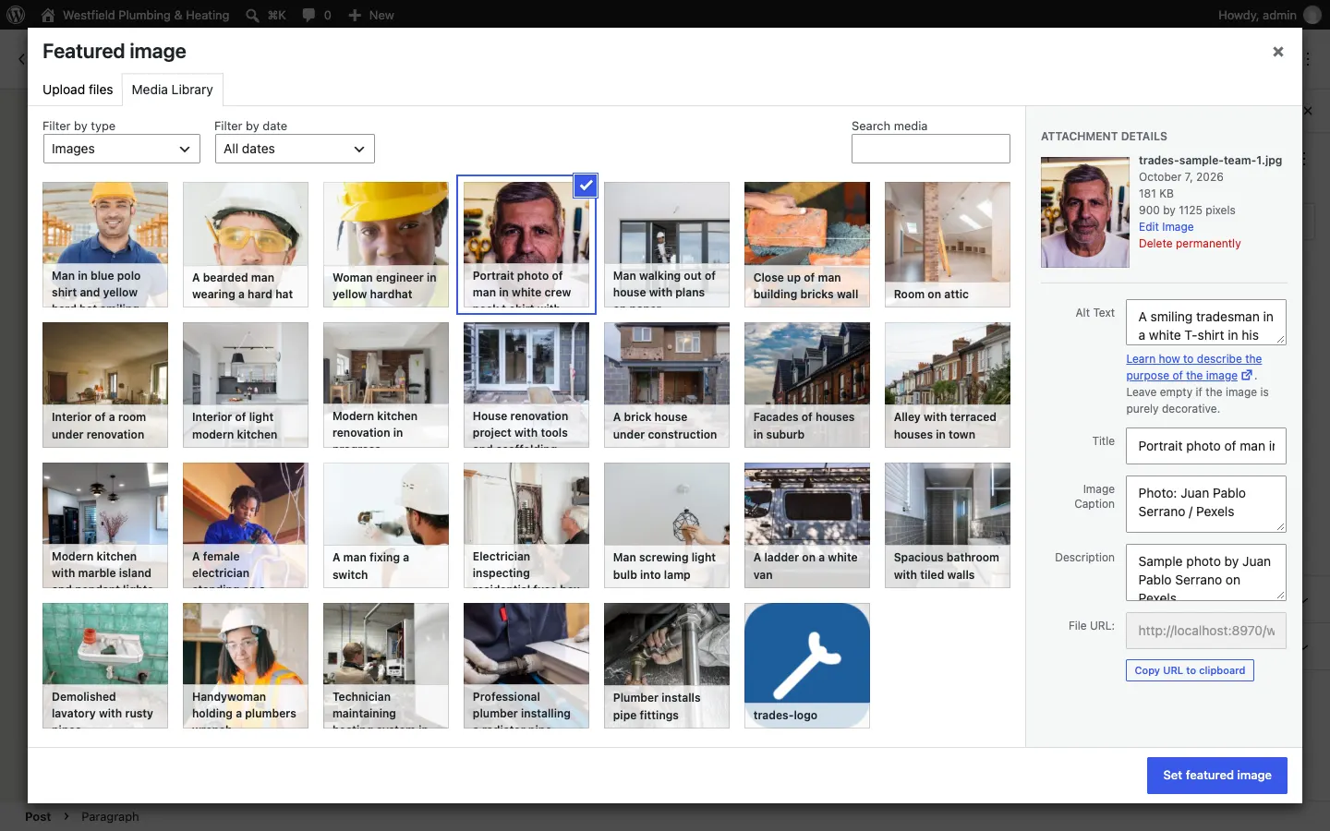Select professional plumber installing radiator image
1330x831 pixels.
tap(526, 666)
